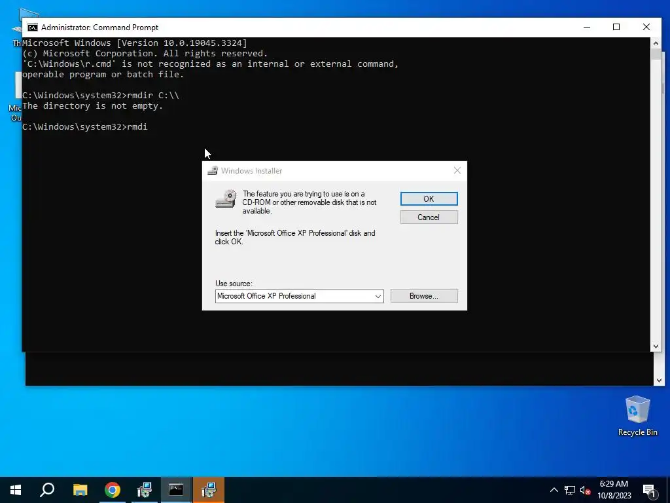Image resolution: width=670 pixels, height=503 pixels.
Task: Select highlighted Windows Installer taskbar button
Action: [x=209, y=490]
